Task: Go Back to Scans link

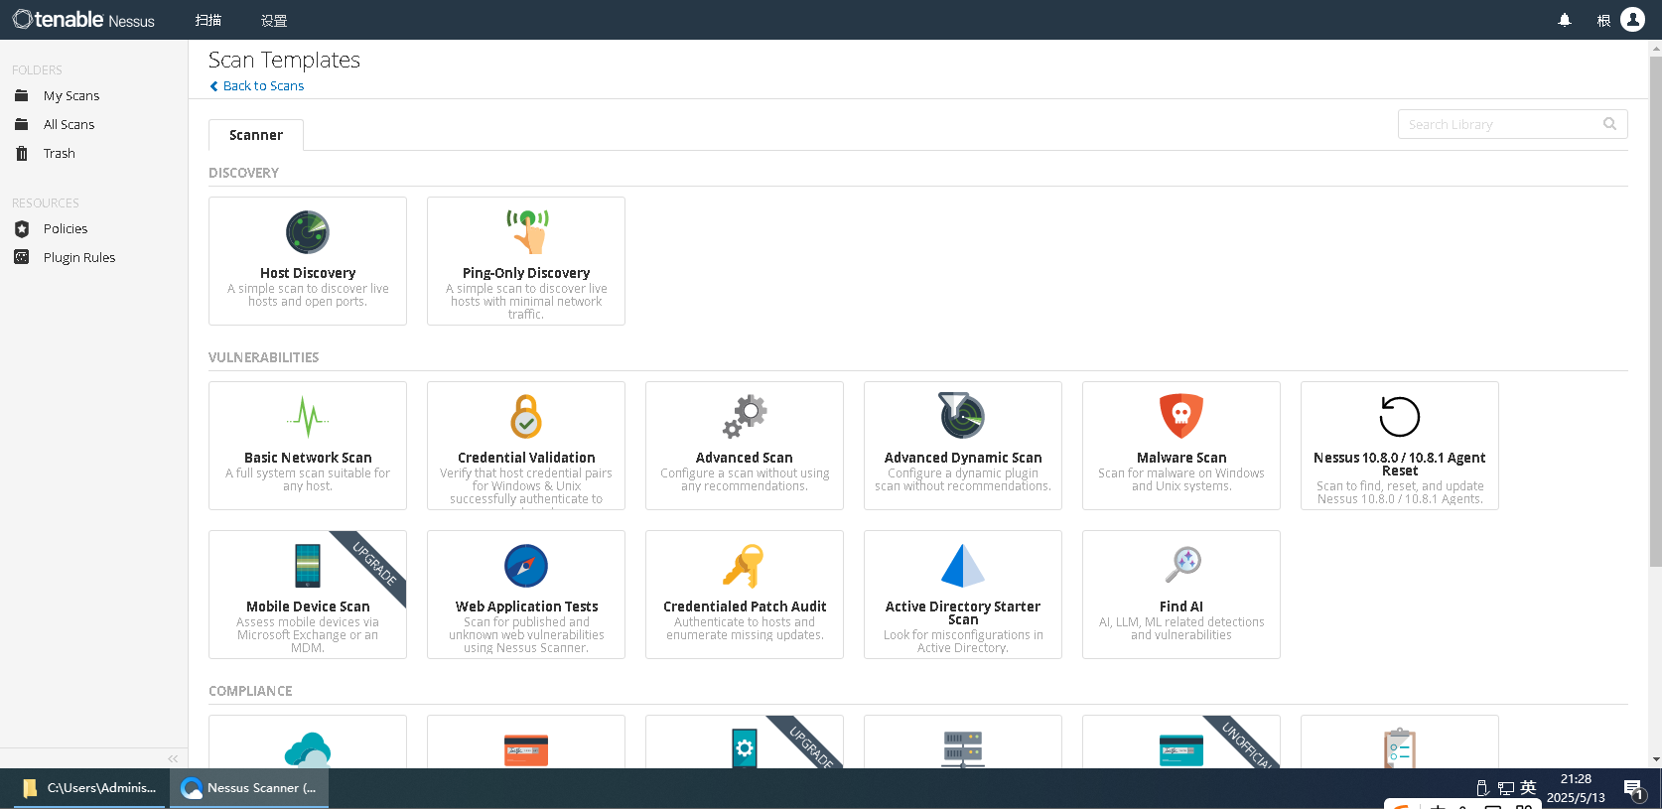Action: point(257,86)
